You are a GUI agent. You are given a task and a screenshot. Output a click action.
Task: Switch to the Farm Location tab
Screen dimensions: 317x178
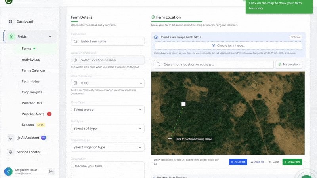coord(168,17)
